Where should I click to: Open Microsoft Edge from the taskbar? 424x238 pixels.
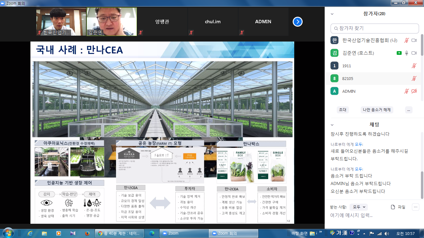(x=152, y=233)
